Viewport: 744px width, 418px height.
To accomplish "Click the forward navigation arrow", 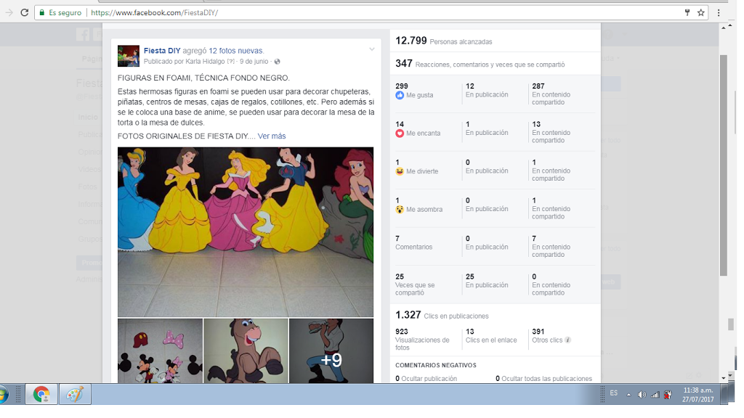I will pos(9,13).
